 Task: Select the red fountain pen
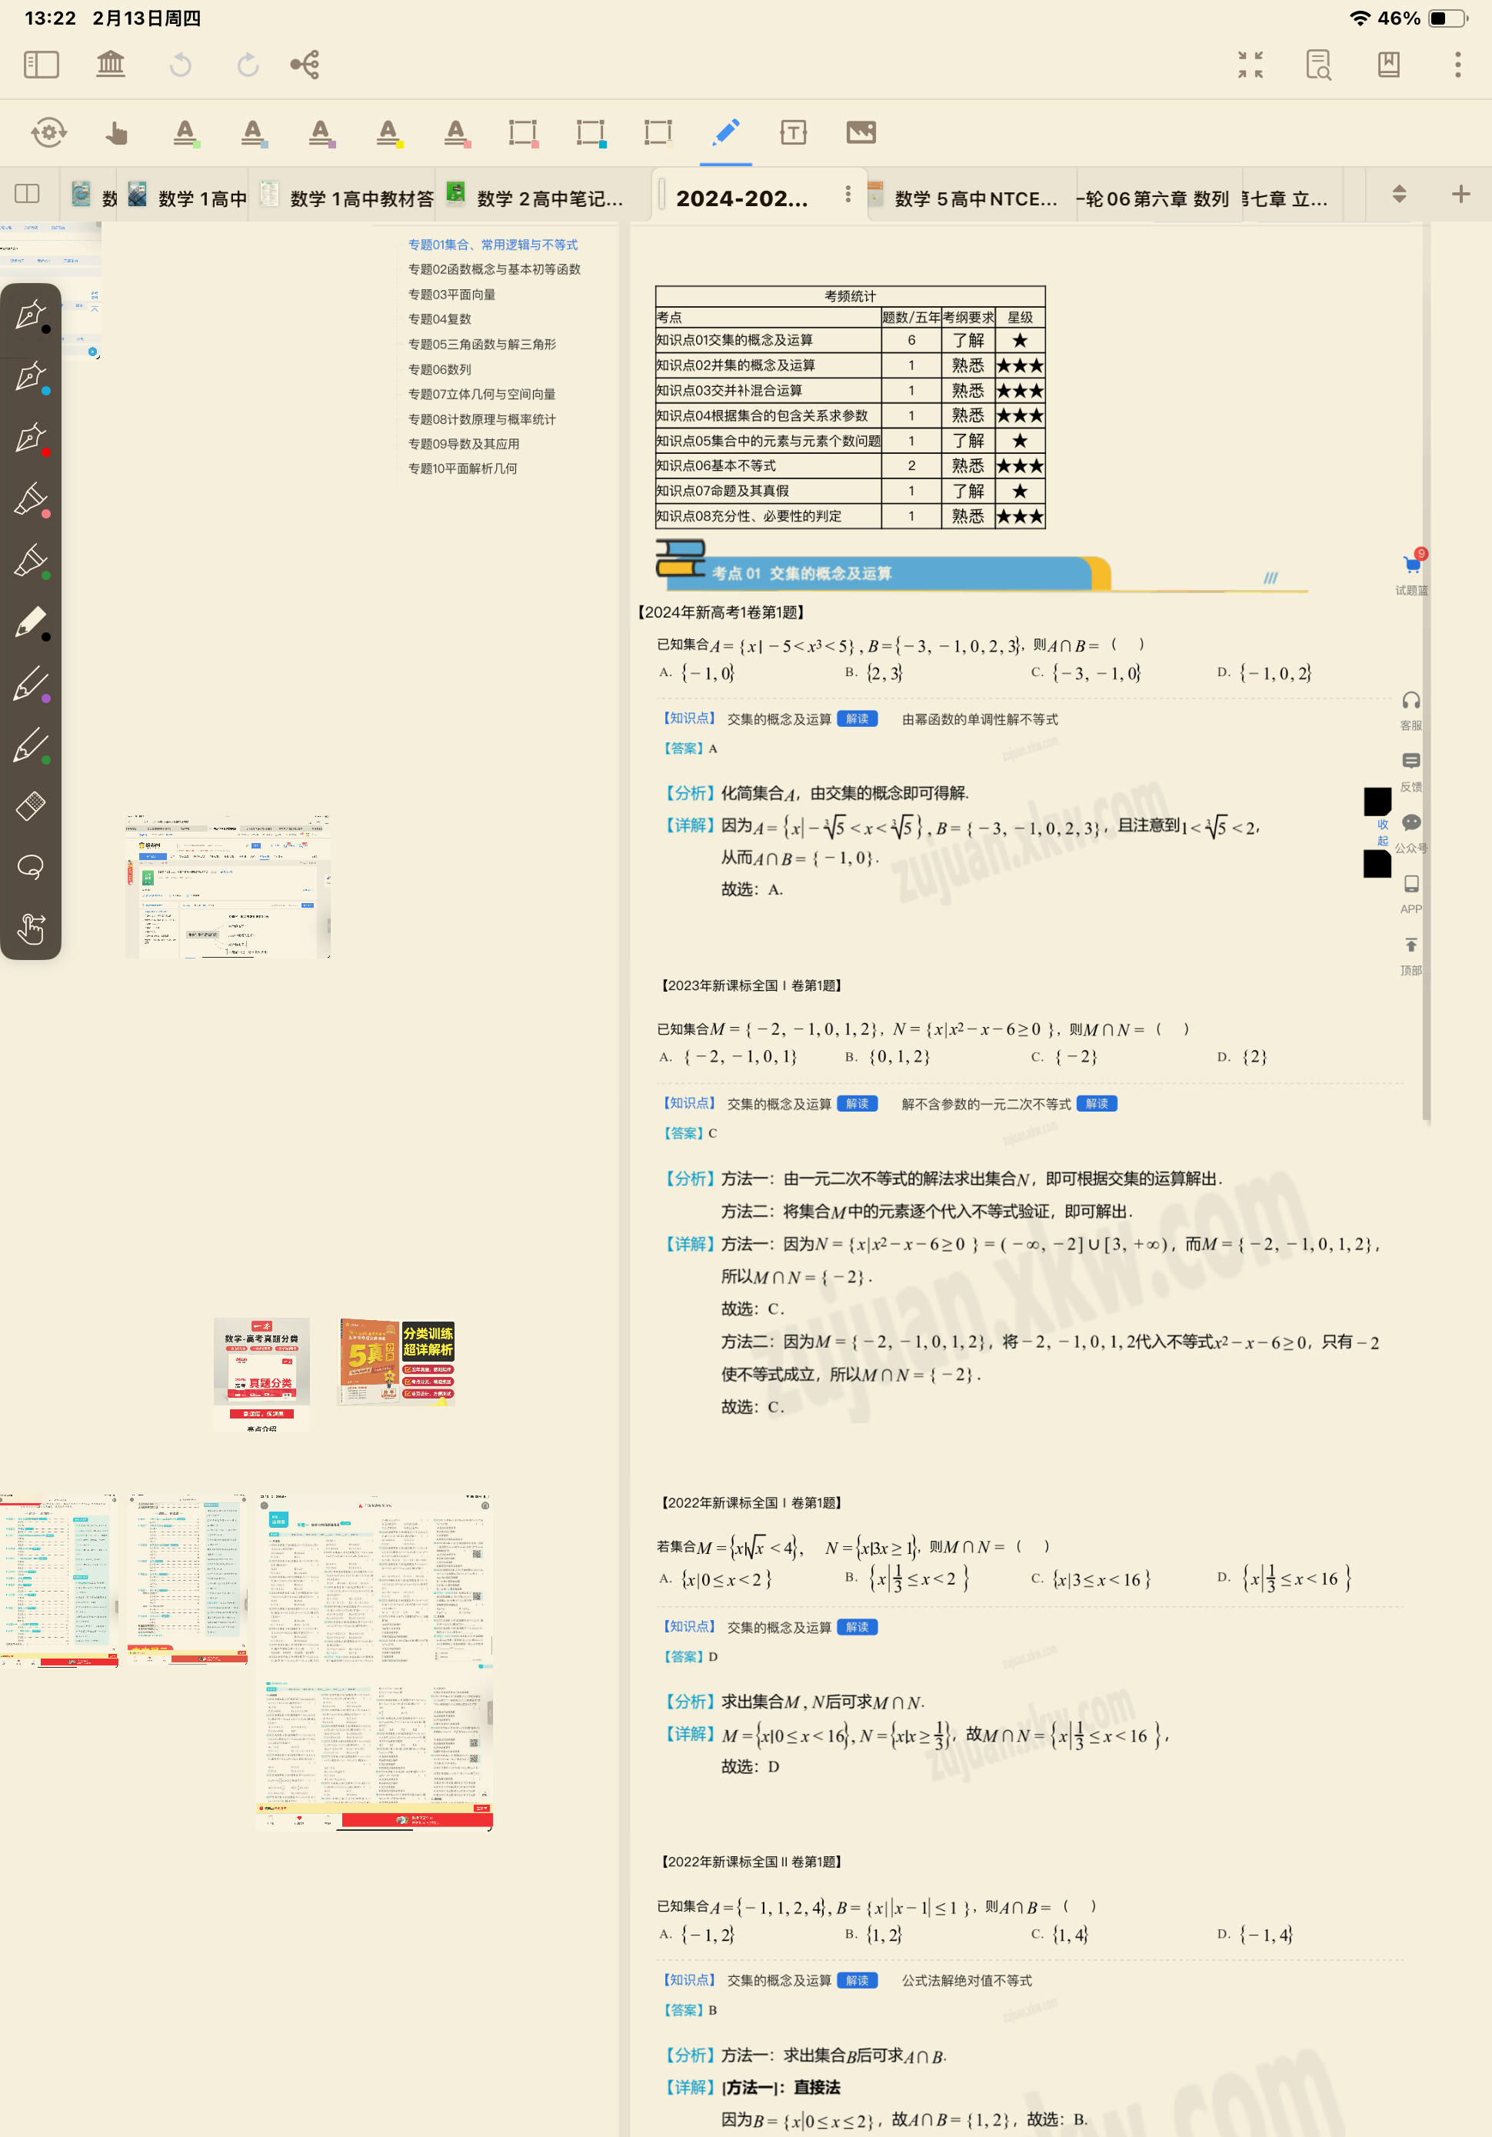31,439
